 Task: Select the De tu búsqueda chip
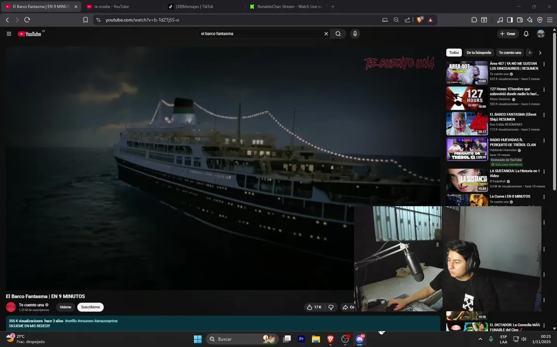pyautogui.click(x=478, y=53)
